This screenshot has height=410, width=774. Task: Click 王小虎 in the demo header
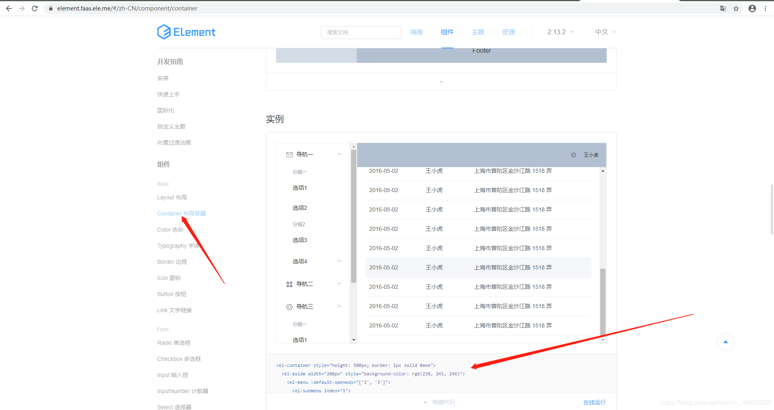pyautogui.click(x=591, y=155)
